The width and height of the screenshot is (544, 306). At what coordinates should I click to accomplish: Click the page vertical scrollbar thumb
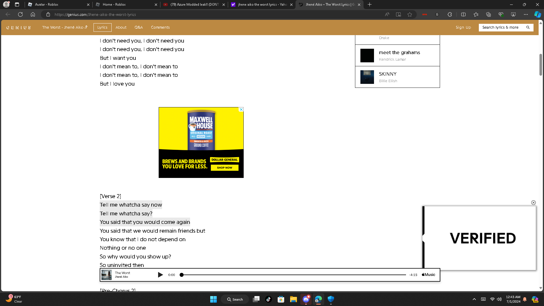541,65
